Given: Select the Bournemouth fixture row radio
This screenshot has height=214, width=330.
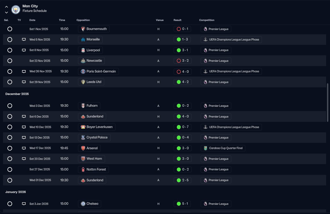Looking at the screenshot, I should coord(10,29).
